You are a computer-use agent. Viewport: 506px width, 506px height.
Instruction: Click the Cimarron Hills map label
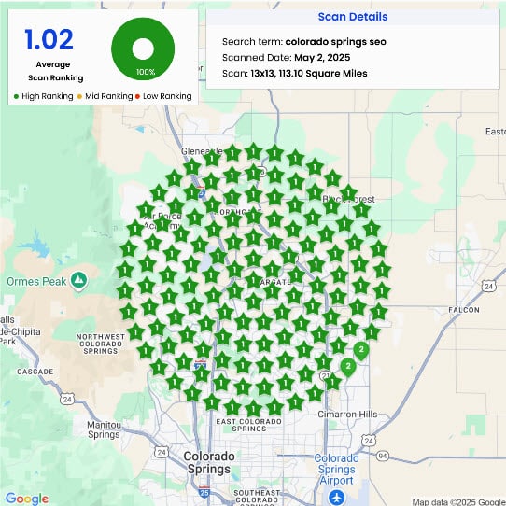click(x=347, y=414)
